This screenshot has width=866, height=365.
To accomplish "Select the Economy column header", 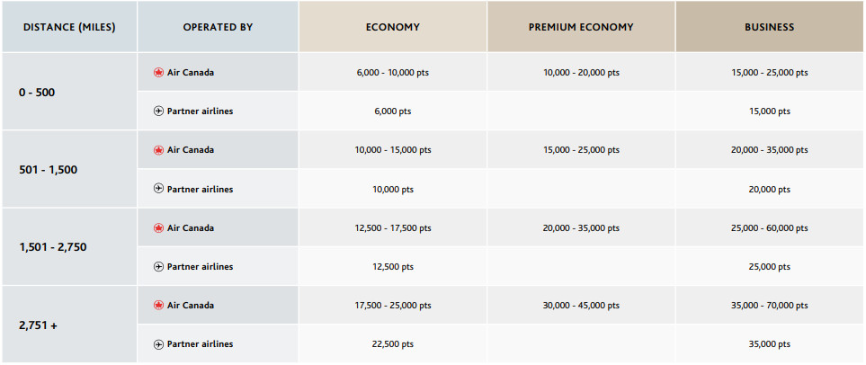I will [x=392, y=27].
